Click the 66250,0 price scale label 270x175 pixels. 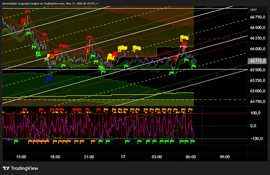point(257,38)
